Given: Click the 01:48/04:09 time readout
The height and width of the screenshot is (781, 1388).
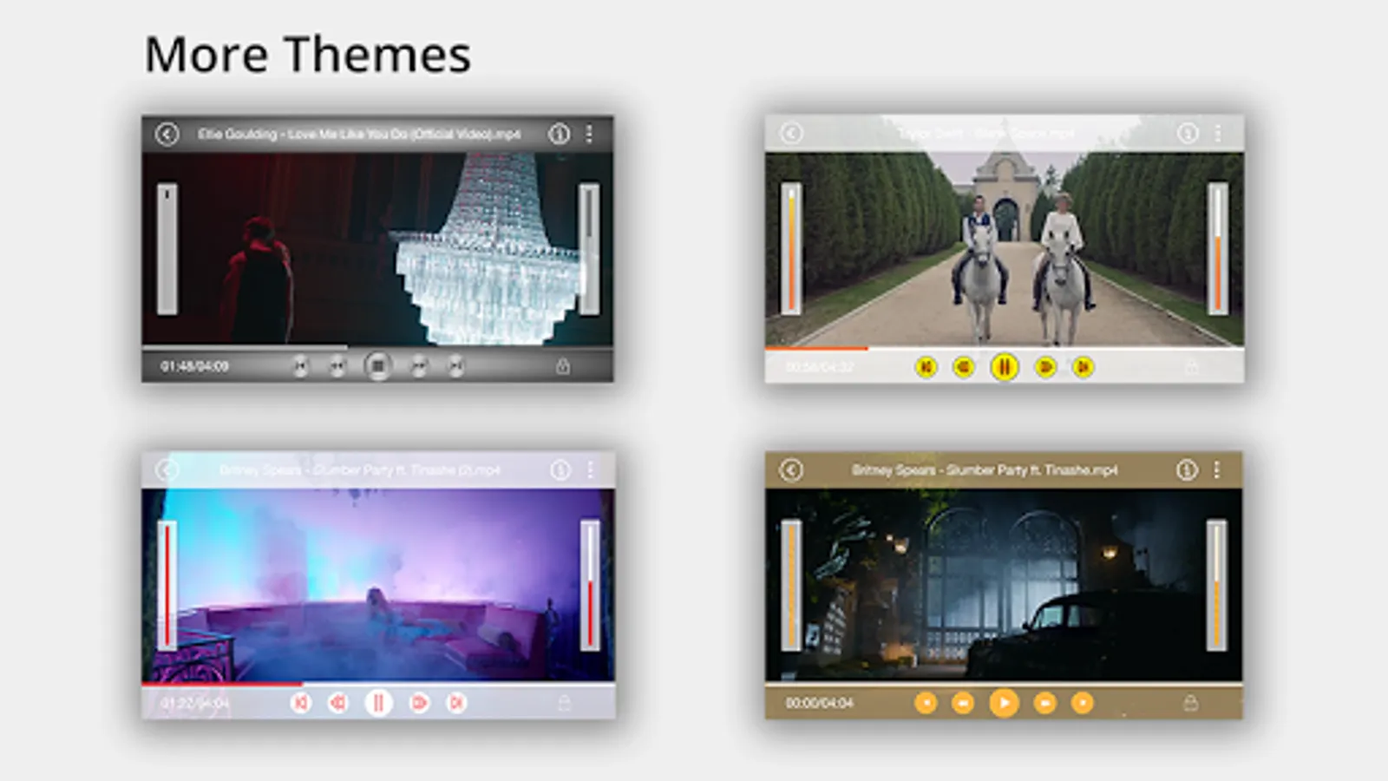Looking at the screenshot, I should pos(194,366).
